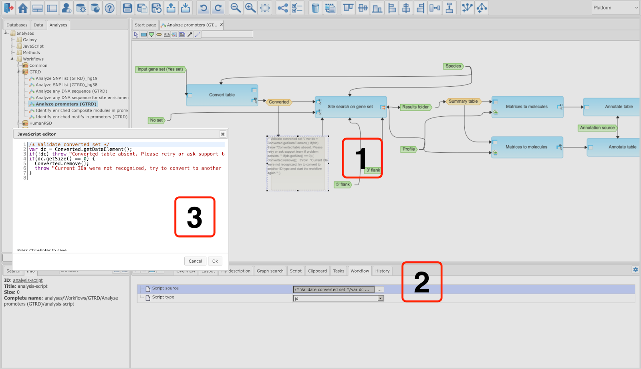Select the Summary table node
The height and width of the screenshot is (369, 641).
point(463,102)
